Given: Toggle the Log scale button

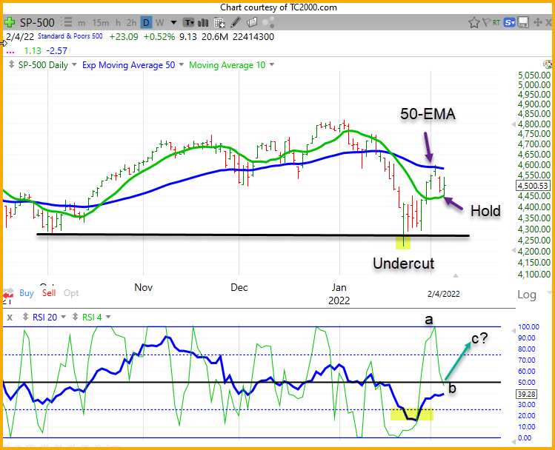Looking at the screenshot, I should (x=527, y=295).
